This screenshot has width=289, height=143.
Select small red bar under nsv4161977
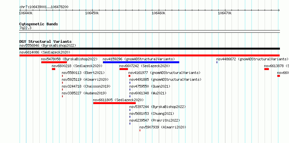(129, 76)
